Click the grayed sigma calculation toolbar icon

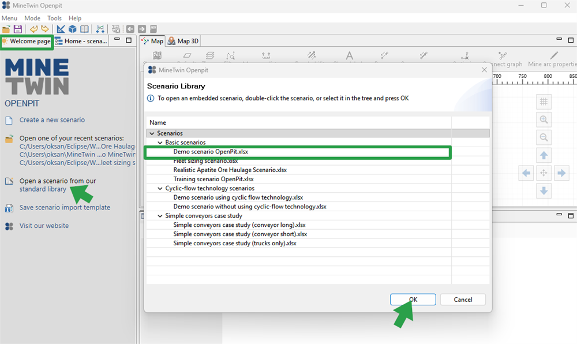coord(116,29)
